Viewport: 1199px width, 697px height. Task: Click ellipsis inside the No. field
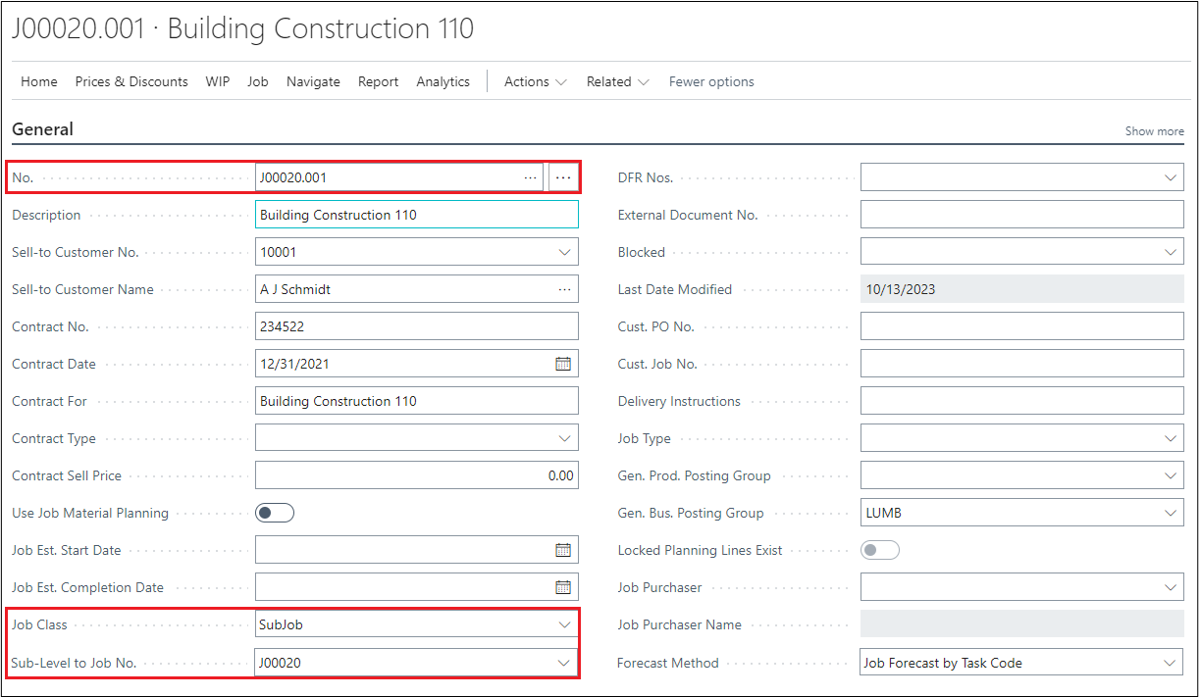tap(530, 177)
